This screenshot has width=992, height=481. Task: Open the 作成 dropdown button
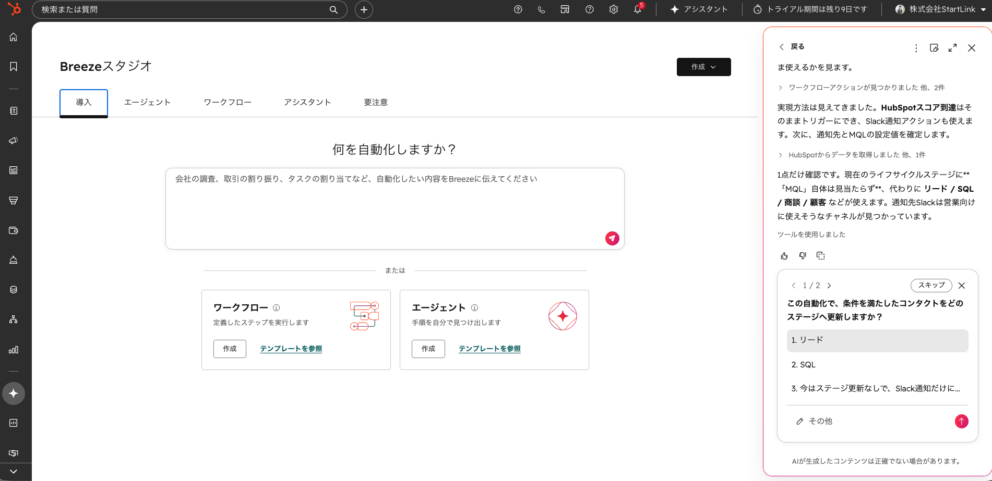coord(703,67)
